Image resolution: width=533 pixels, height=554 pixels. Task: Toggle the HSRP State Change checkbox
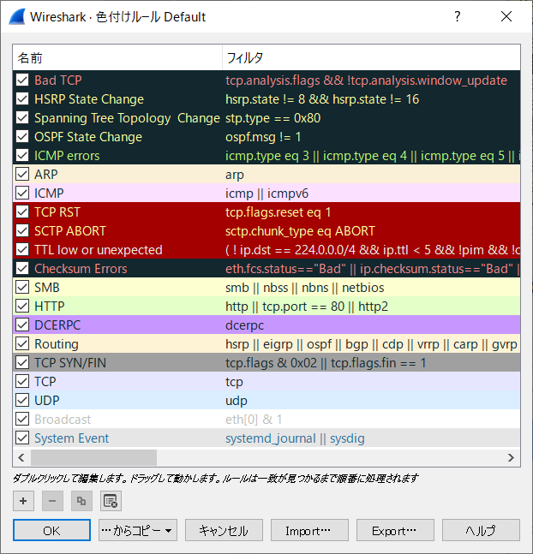(22, 98)
